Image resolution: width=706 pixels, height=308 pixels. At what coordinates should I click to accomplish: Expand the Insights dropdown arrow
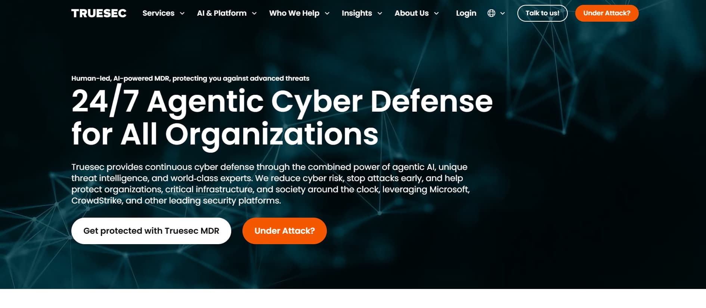pyautogui.click(x=380, y=13)
